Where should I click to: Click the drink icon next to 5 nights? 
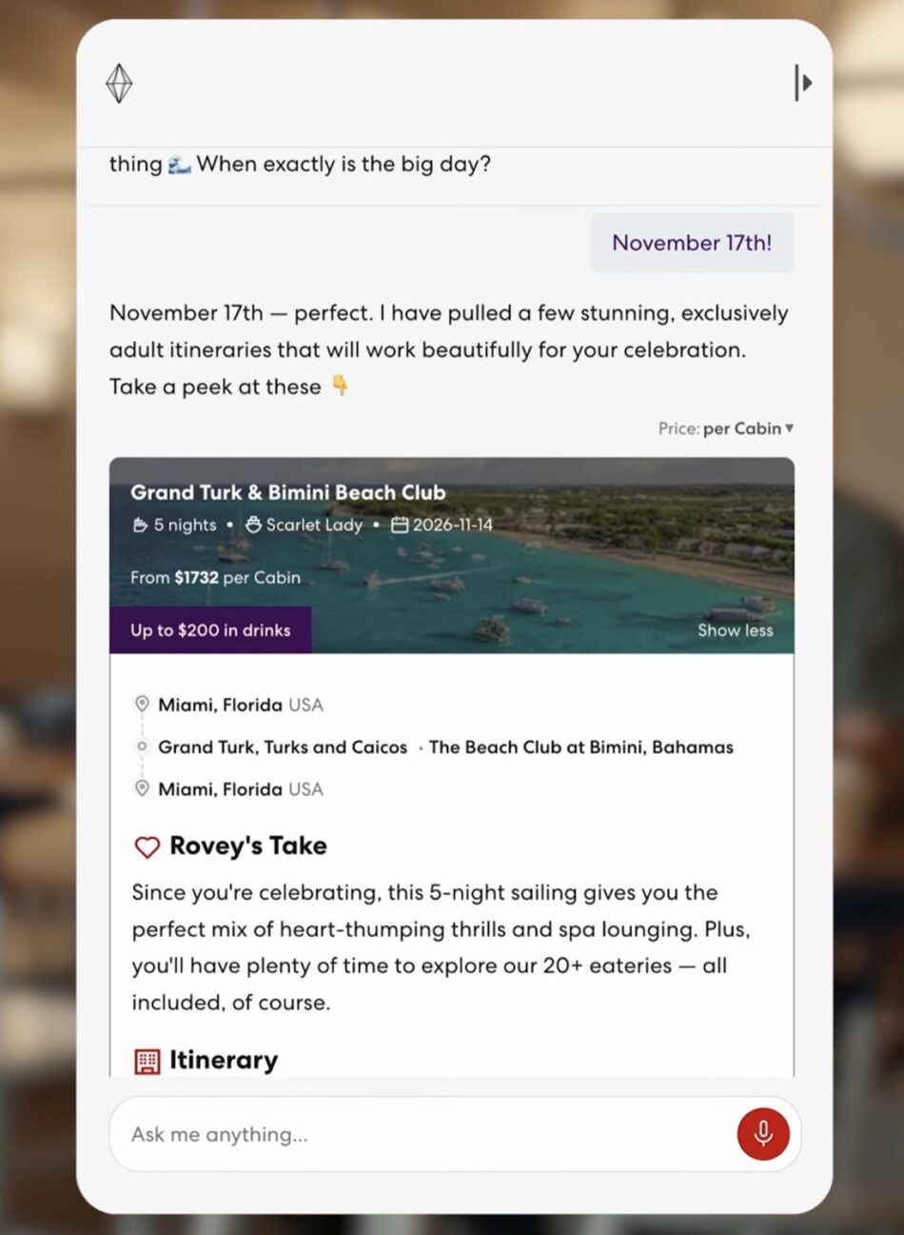(139, 525)
